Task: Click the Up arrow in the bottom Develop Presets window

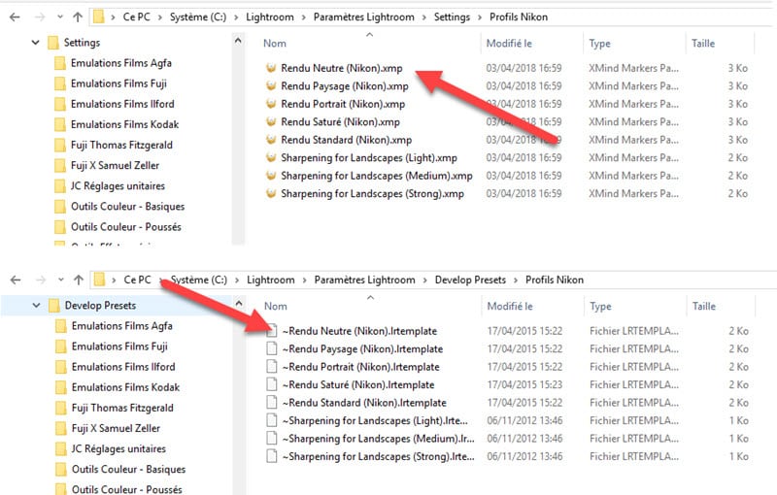Action: 79,280
